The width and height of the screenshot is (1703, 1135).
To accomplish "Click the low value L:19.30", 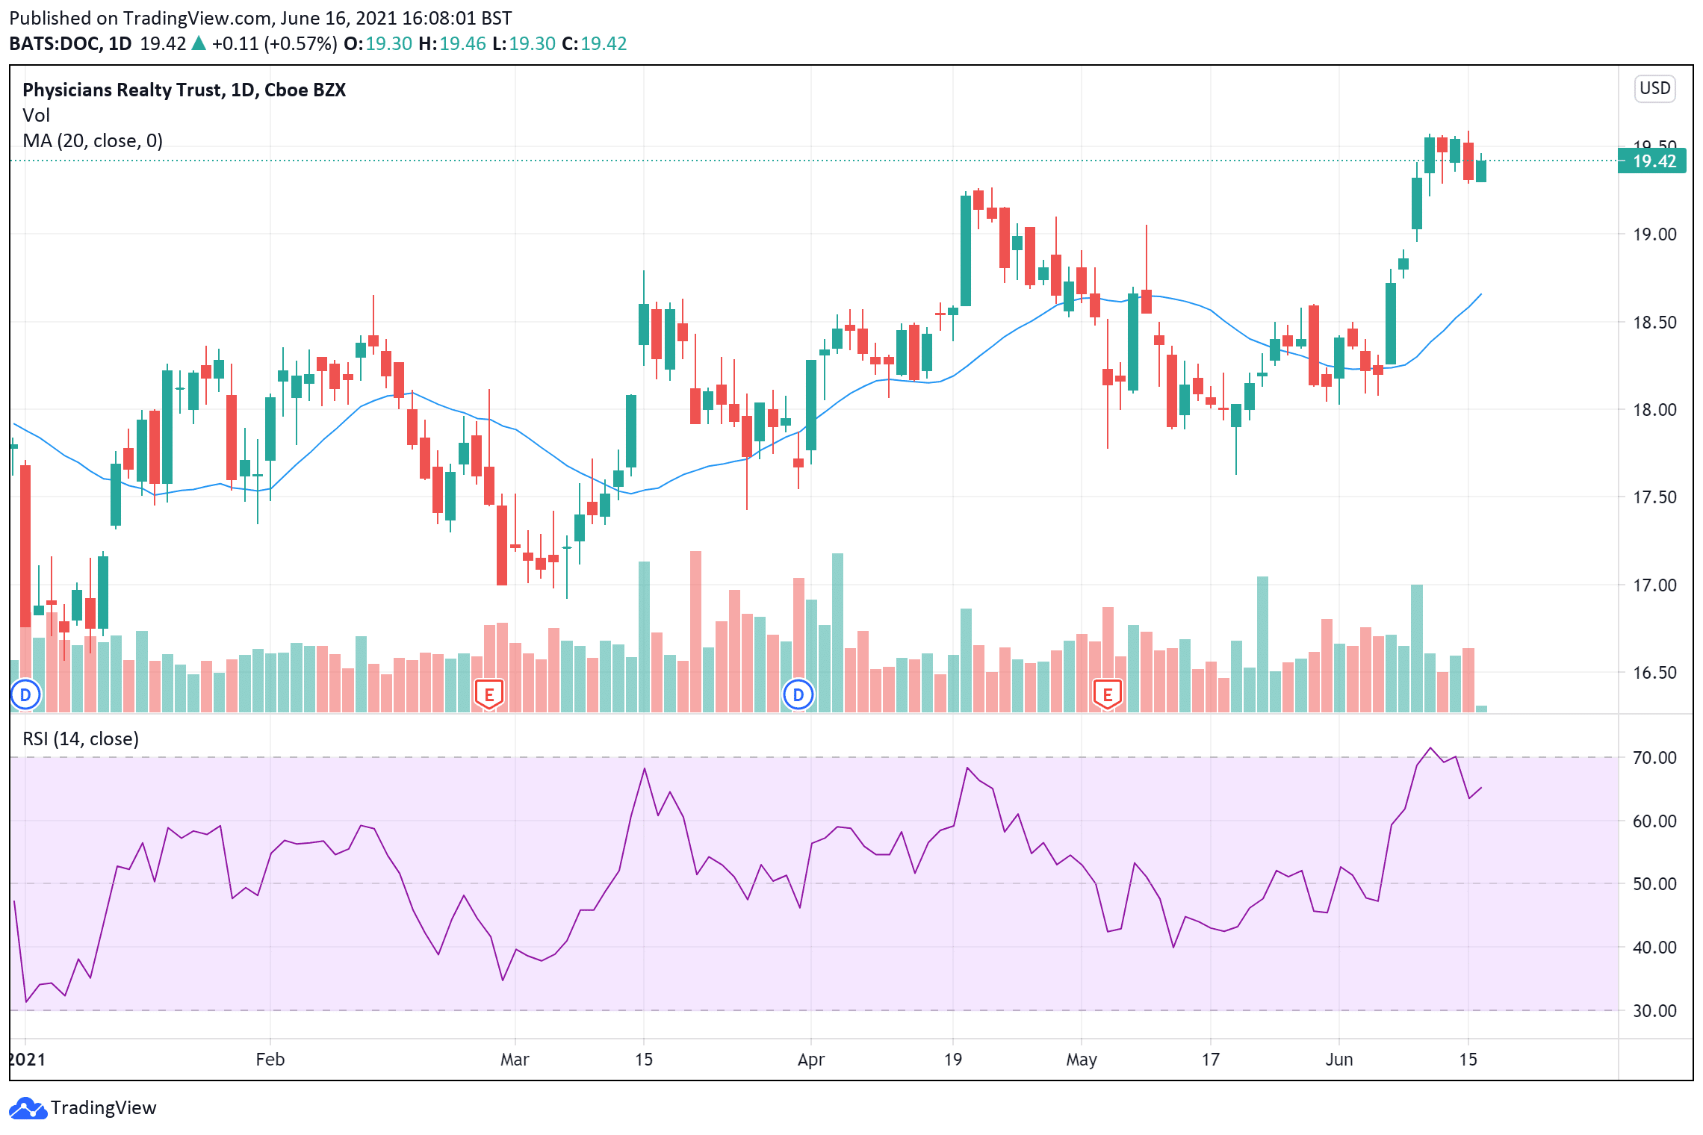I will pos(524,43).
